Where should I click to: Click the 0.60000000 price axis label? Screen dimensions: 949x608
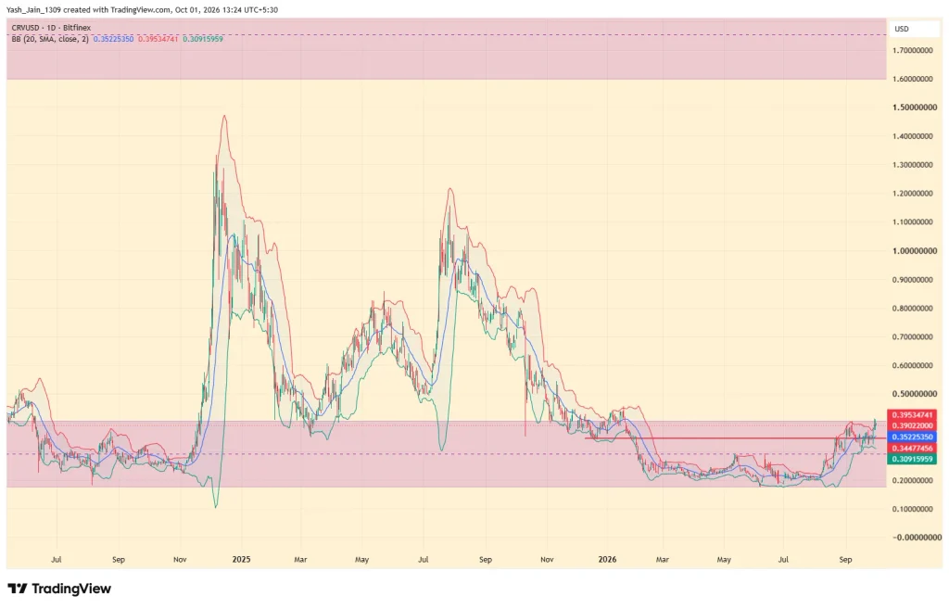[x=913, y=365]
